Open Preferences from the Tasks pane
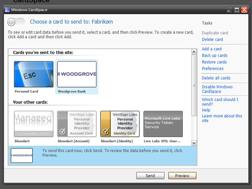 [213, 68]
